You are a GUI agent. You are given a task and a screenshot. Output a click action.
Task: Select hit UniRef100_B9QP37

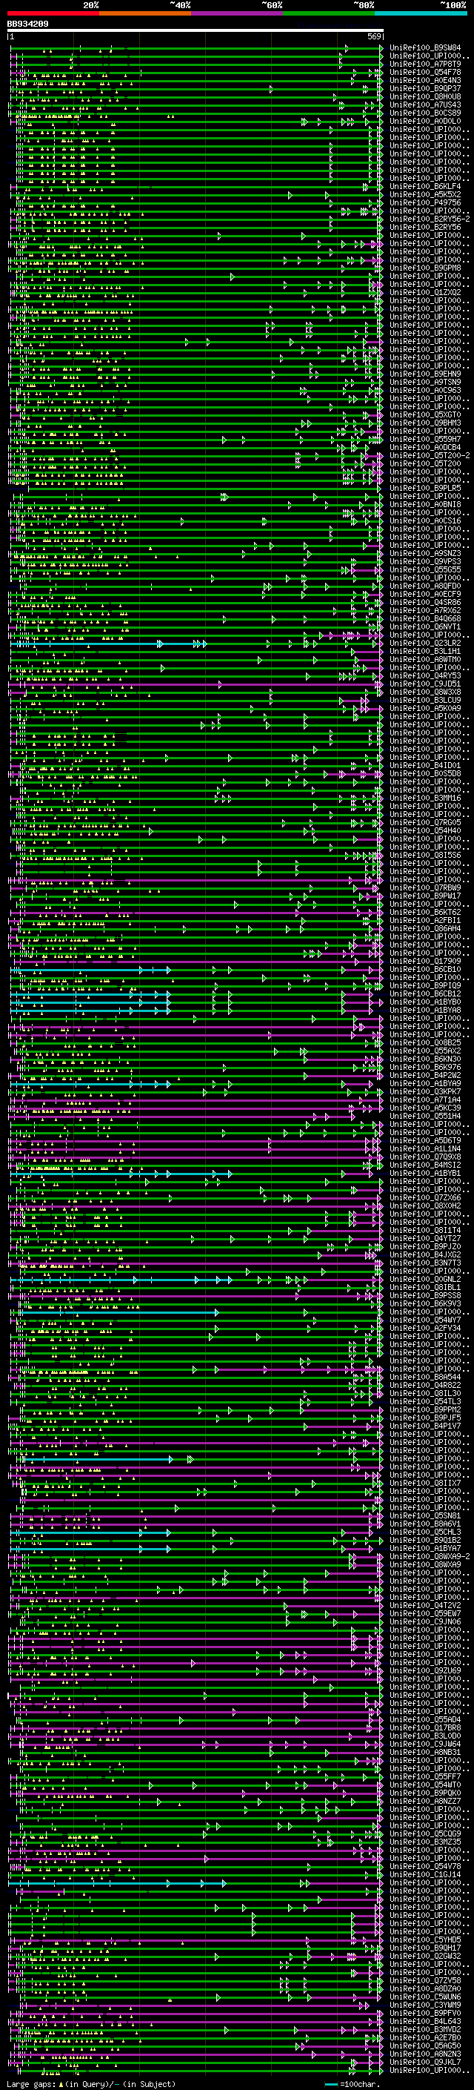(x=425, y=88)
